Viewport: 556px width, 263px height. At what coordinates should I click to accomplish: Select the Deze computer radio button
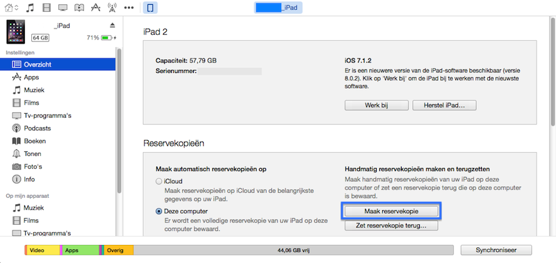pos(159,212)
